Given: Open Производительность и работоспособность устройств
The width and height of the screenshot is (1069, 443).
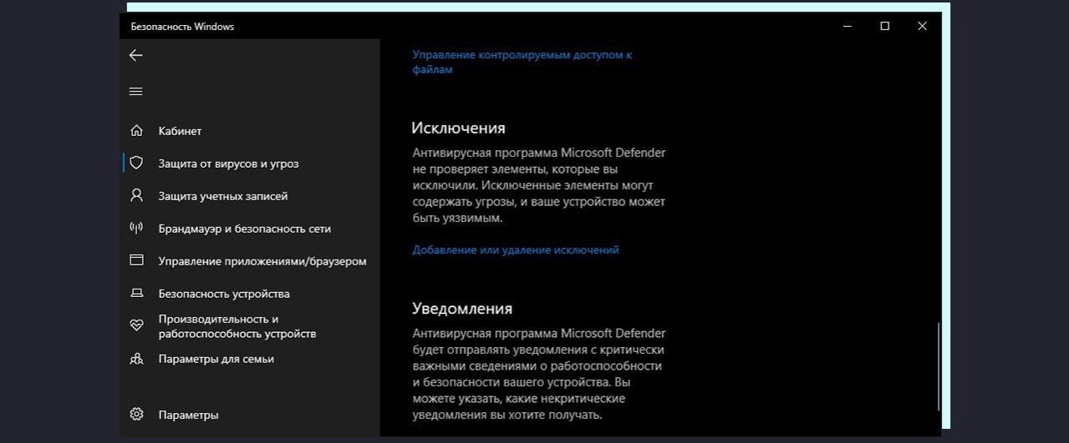Looking at the screenshot, I should (237, 326).
